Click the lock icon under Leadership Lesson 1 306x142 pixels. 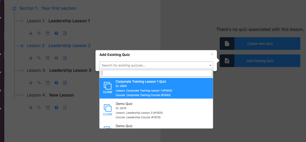[31, 34]
